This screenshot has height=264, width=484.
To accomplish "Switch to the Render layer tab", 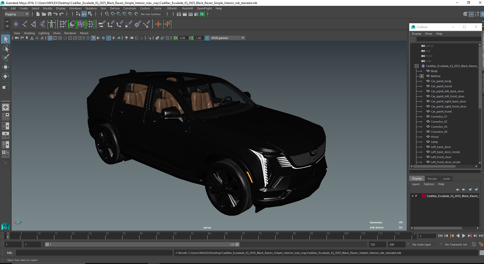I will click(432, 179).
